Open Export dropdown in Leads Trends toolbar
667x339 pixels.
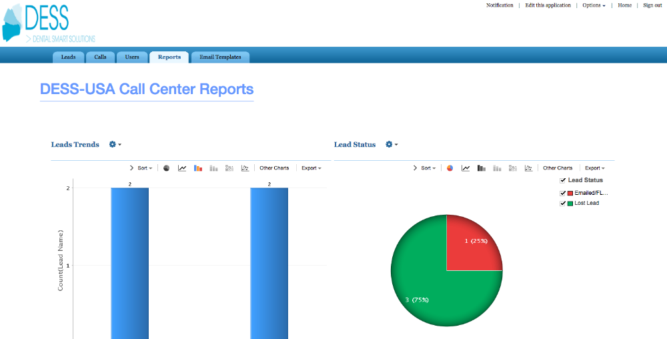(311, 168)
